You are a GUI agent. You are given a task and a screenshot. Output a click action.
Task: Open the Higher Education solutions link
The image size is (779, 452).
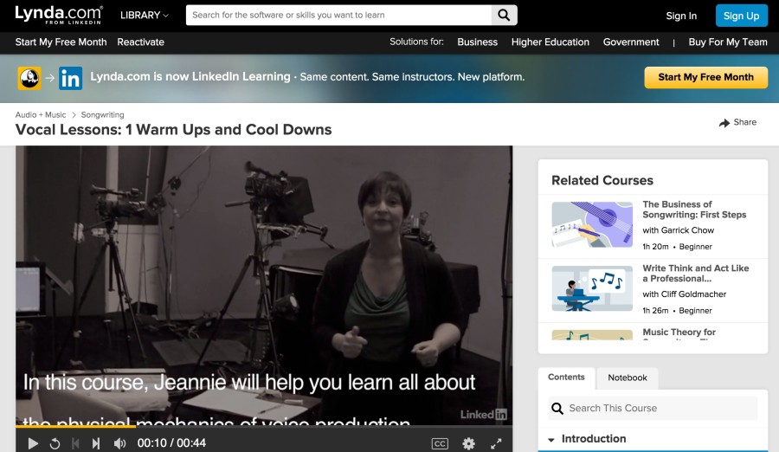[x=550, y=42]
